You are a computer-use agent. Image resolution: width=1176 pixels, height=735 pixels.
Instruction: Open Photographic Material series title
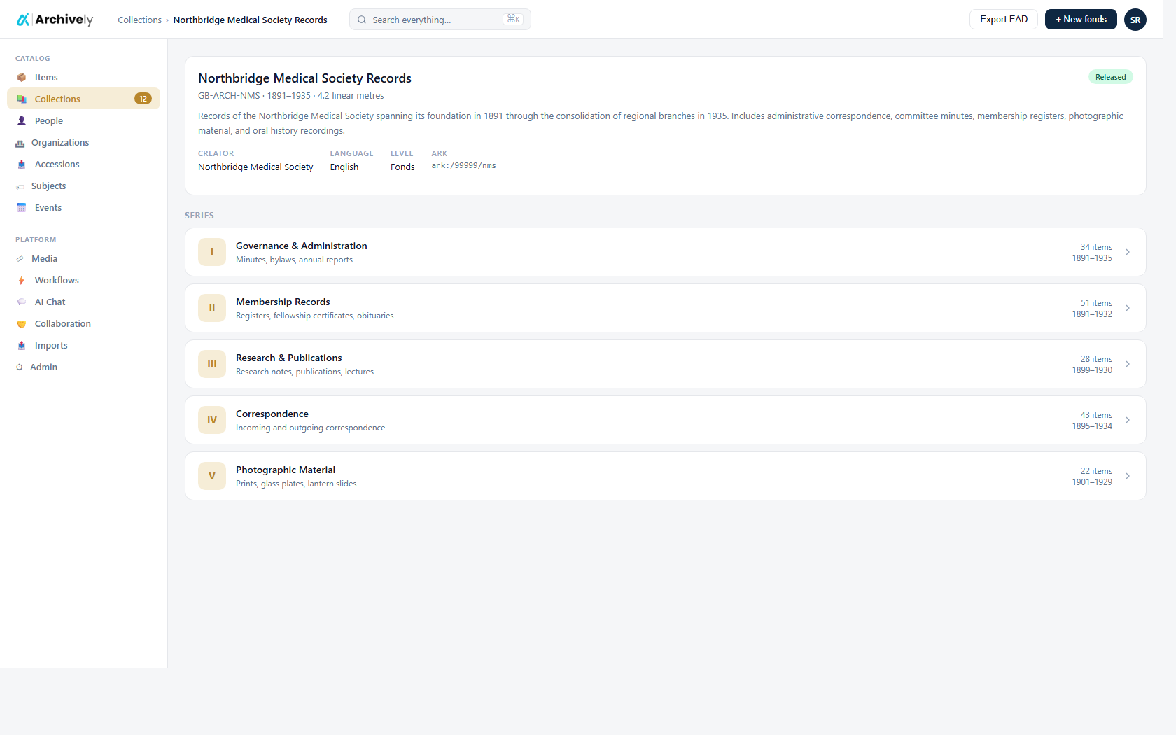pyautogui.click(x=285, y=470)
